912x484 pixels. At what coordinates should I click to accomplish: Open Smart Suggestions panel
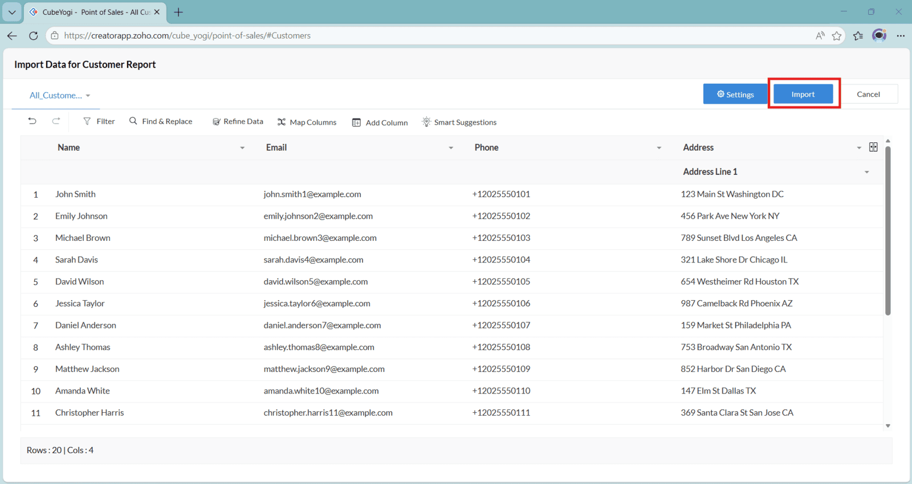point(459,122)
